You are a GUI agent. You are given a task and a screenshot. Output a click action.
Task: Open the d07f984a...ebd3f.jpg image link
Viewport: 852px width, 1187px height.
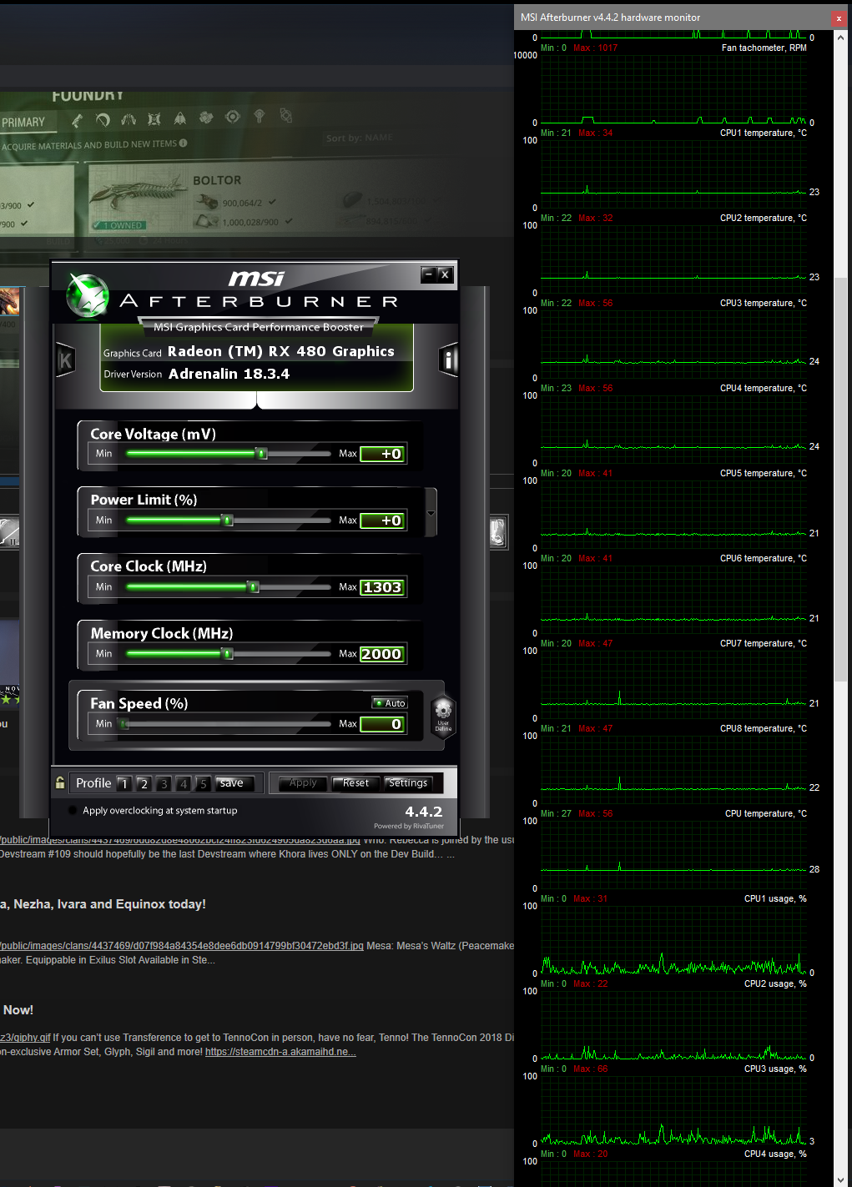click(x=182, y=946)
